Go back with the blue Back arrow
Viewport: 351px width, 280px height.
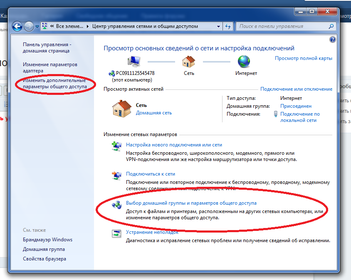click(17, 27)
